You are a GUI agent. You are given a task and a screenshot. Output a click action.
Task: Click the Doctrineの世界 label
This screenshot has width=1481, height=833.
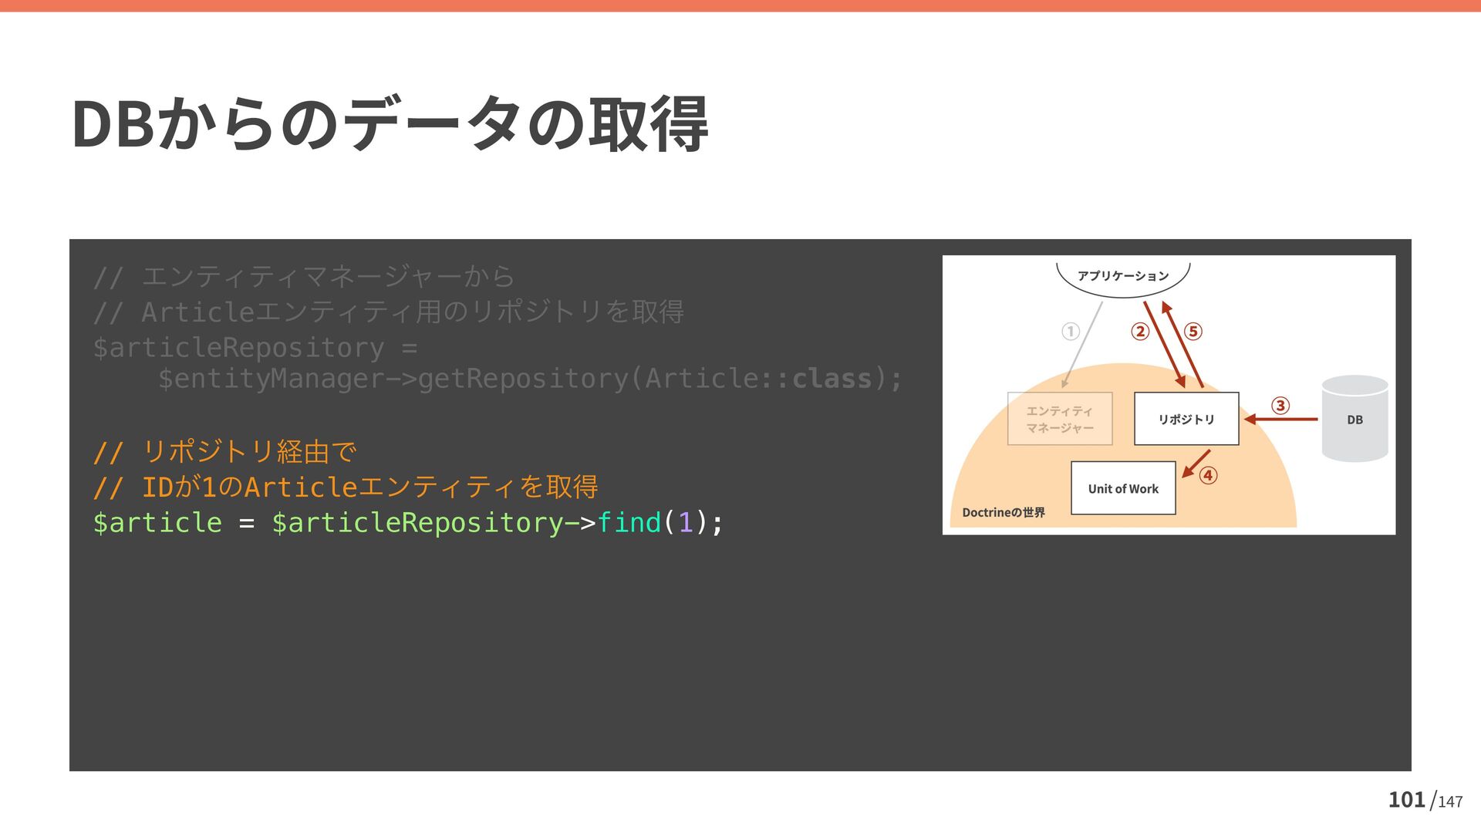pyautogui.click(x=1003, y=513)
